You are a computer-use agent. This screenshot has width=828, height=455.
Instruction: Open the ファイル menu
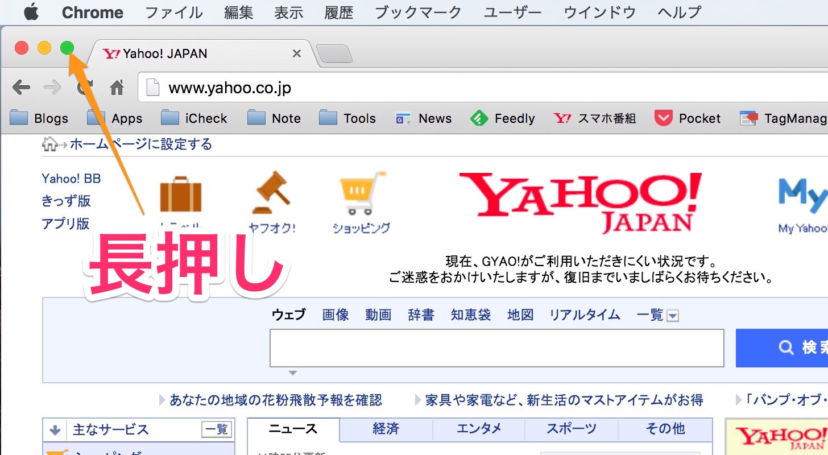pyautogui.click(x=174, y=13)
